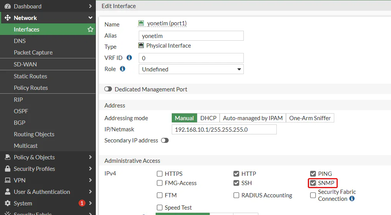Viewport: 391px width, 215px height.
Task: Click the System notification badge
Action: 82,203
